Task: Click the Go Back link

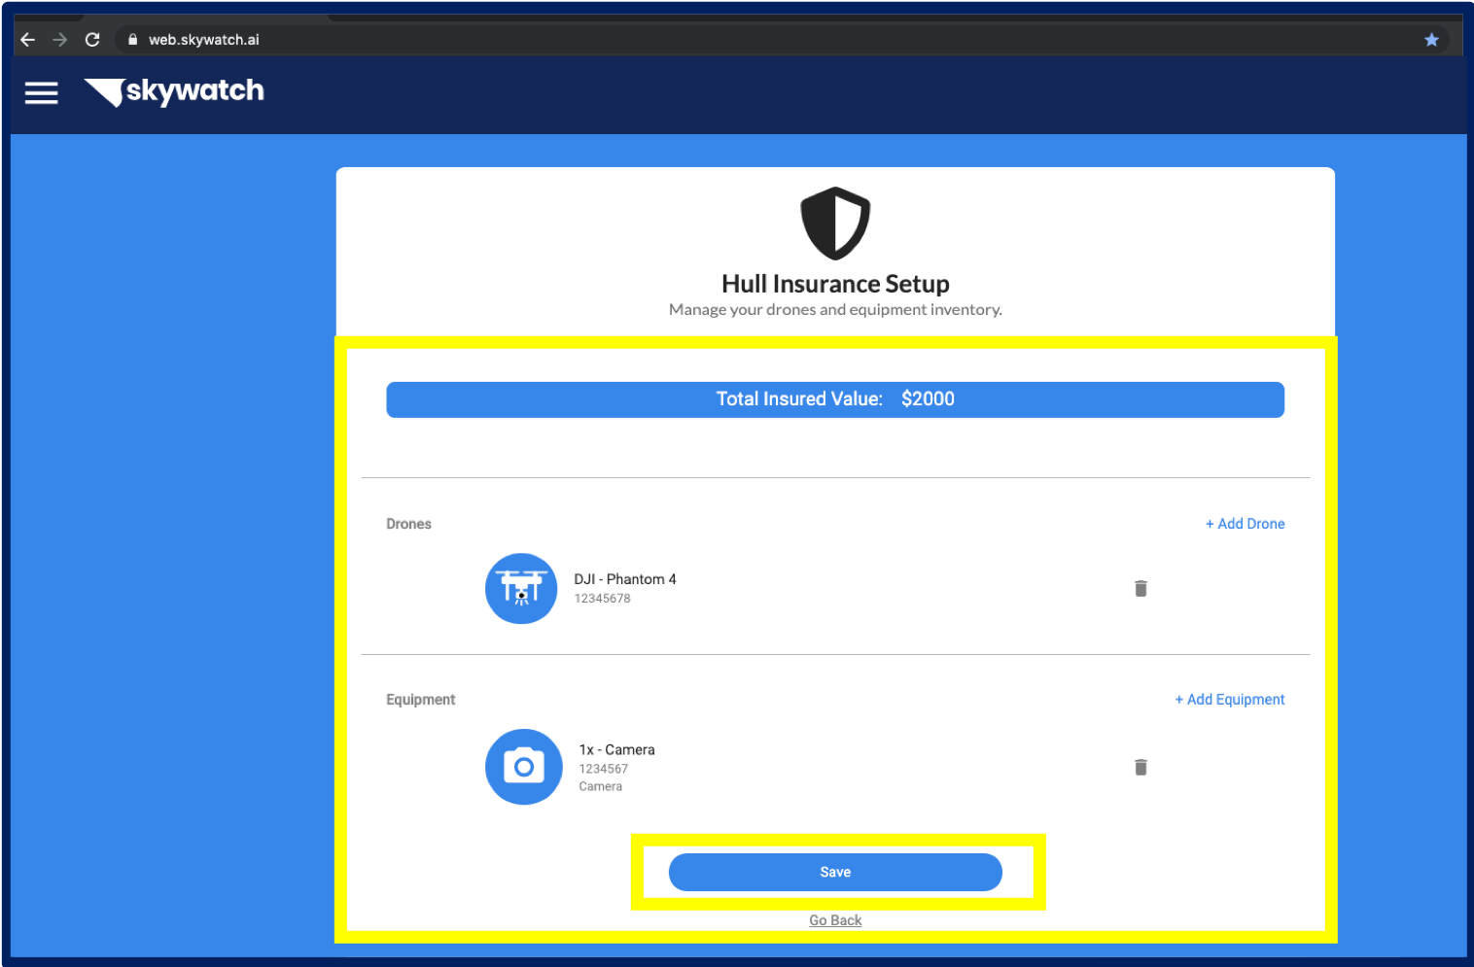Action: 835,920
